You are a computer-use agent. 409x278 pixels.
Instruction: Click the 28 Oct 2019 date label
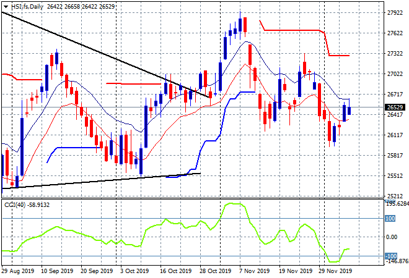point(215,271)
